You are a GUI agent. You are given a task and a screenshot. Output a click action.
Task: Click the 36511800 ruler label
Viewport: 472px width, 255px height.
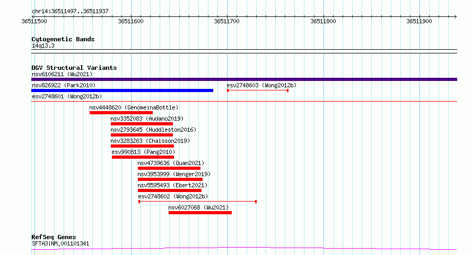(x=323, y=21)
